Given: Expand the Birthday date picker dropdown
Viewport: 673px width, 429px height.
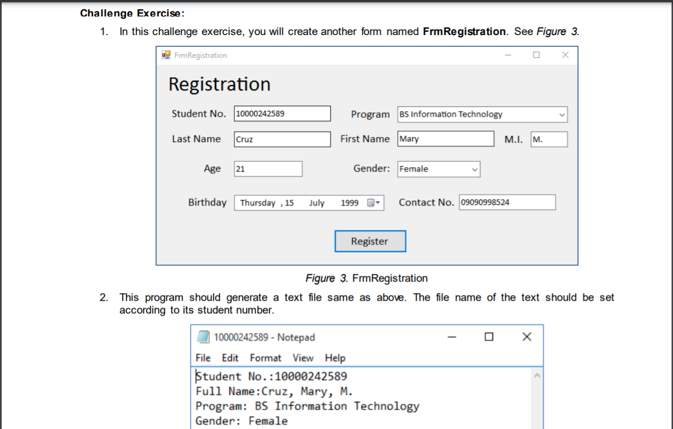Looking at the screenshot, I should (x=377, y=202).
